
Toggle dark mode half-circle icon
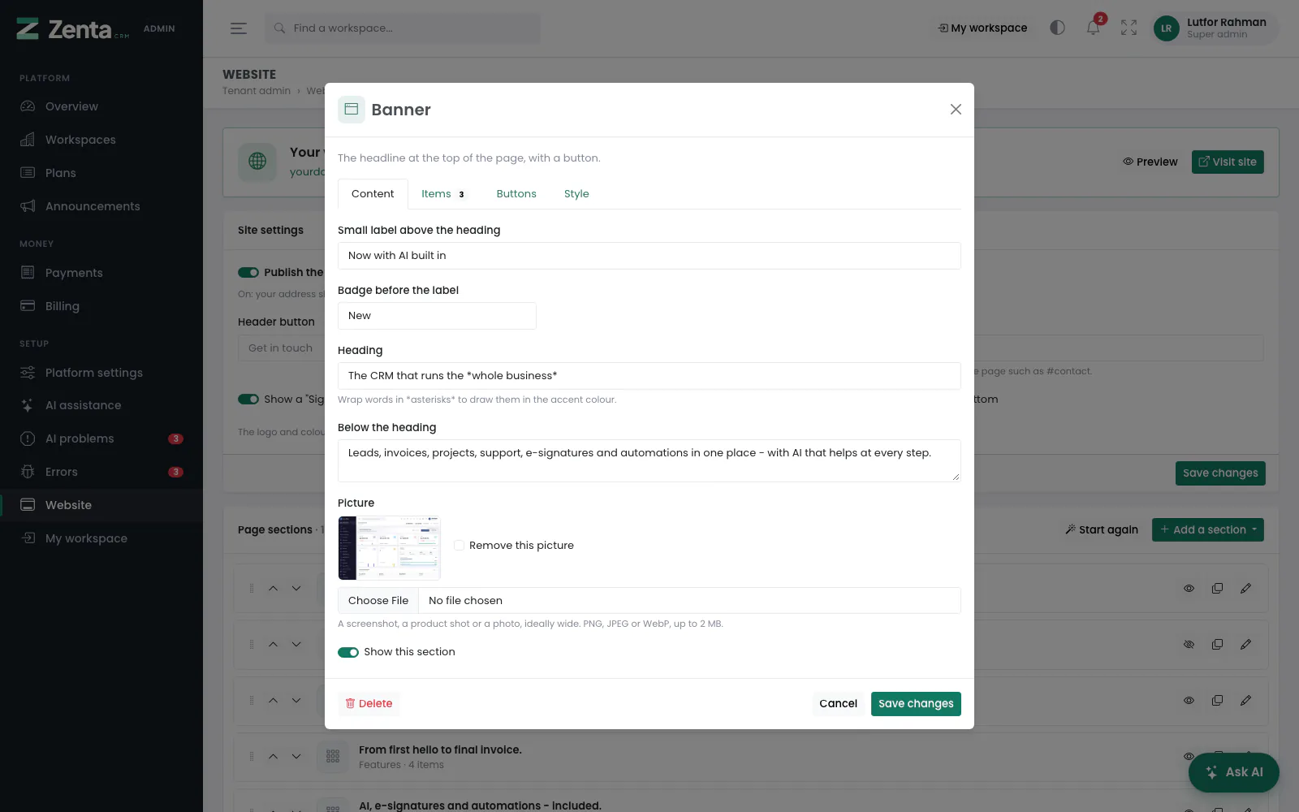[x=1057, y=28]
